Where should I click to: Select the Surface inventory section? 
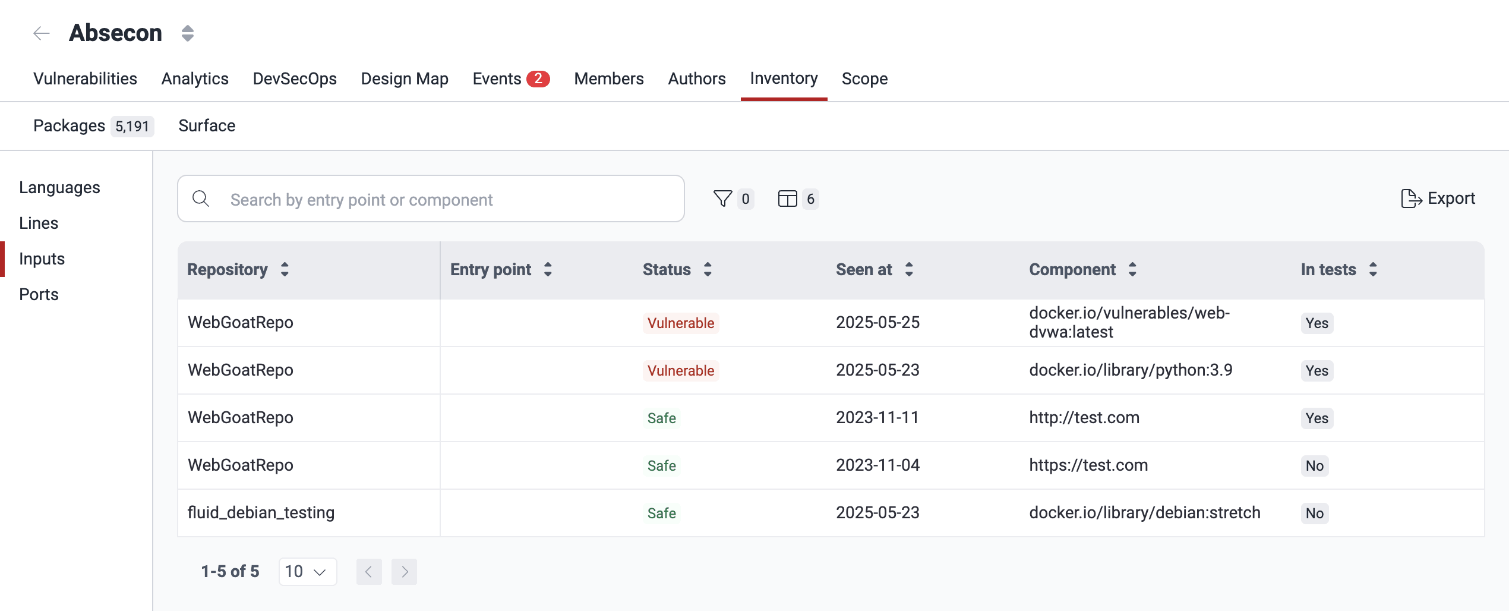207,125
